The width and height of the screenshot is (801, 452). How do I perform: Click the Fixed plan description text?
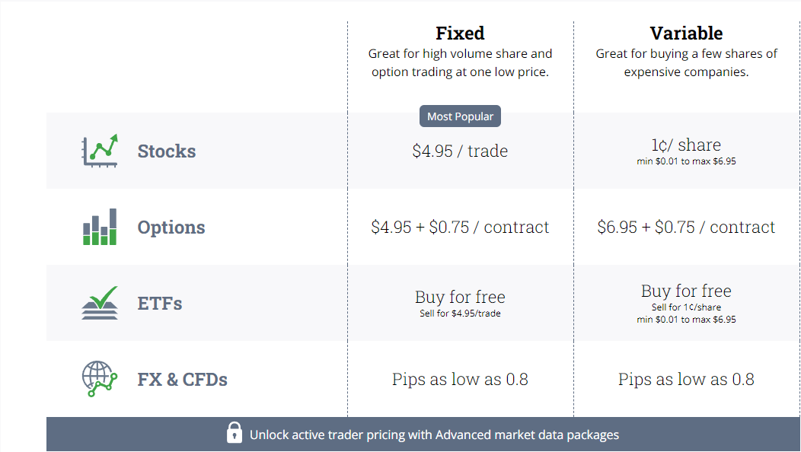pyautogui.click(x=460, y=63)
